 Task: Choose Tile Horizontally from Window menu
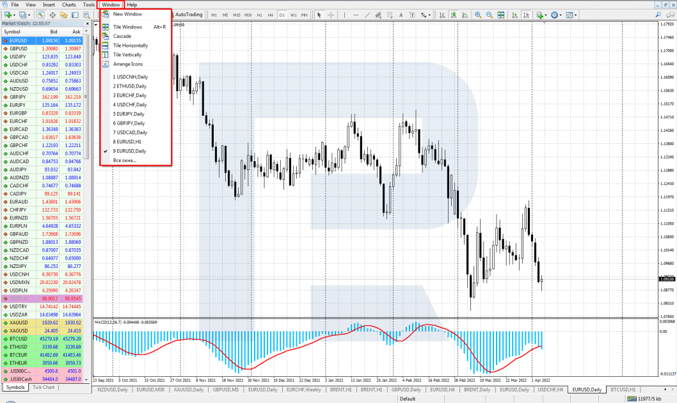coord(131,45)
